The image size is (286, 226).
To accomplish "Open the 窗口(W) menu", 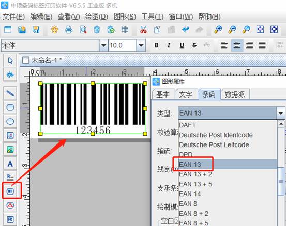I will click(x=181, y=17).
